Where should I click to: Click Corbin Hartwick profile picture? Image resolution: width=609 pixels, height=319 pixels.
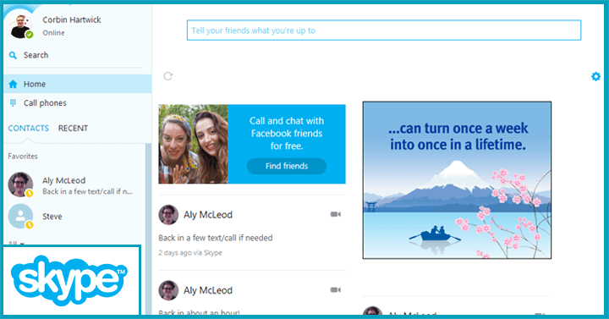(x=20, y=26)
